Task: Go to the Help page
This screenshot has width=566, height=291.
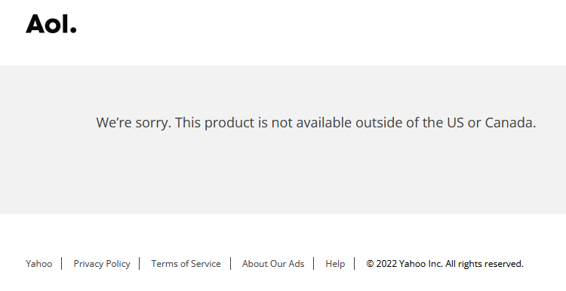Action: pos(335,264)
